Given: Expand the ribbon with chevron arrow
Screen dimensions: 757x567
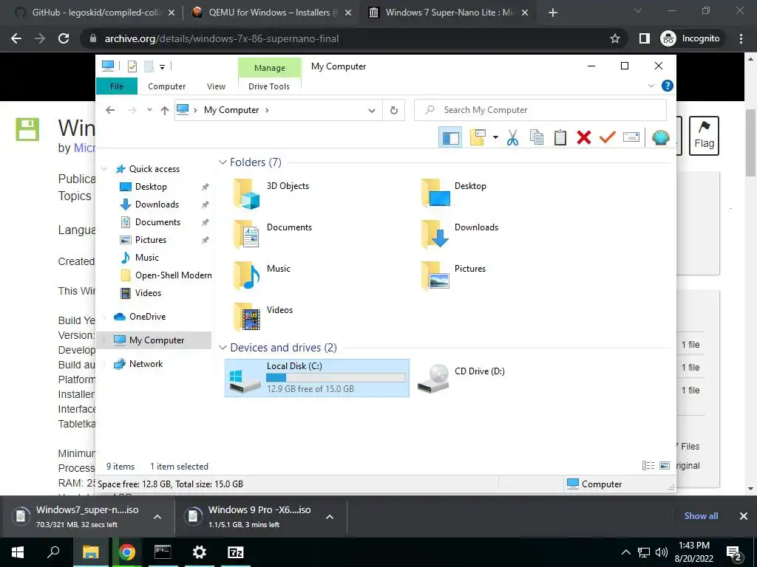Looking at the screenshot, I should (x=651, y=86).
